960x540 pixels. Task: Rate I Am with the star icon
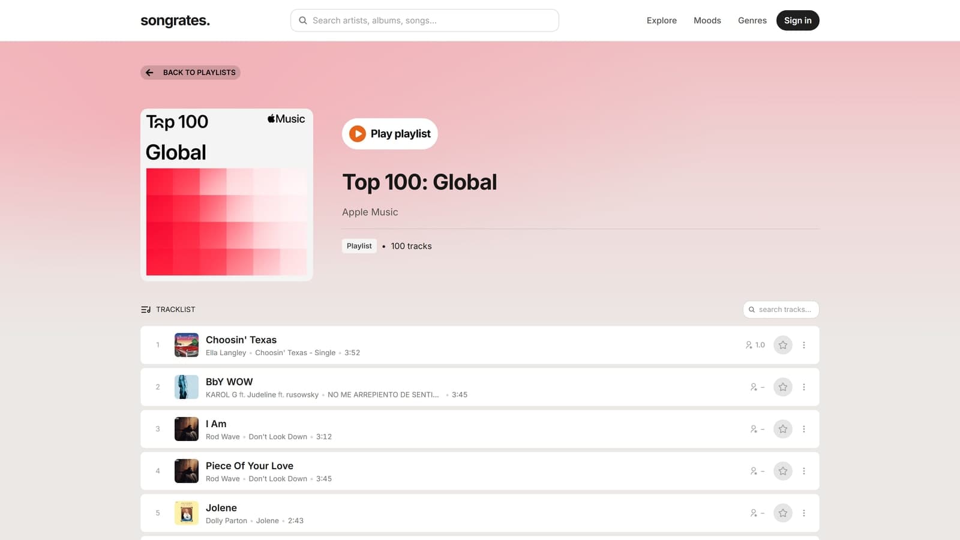[783, 429]
